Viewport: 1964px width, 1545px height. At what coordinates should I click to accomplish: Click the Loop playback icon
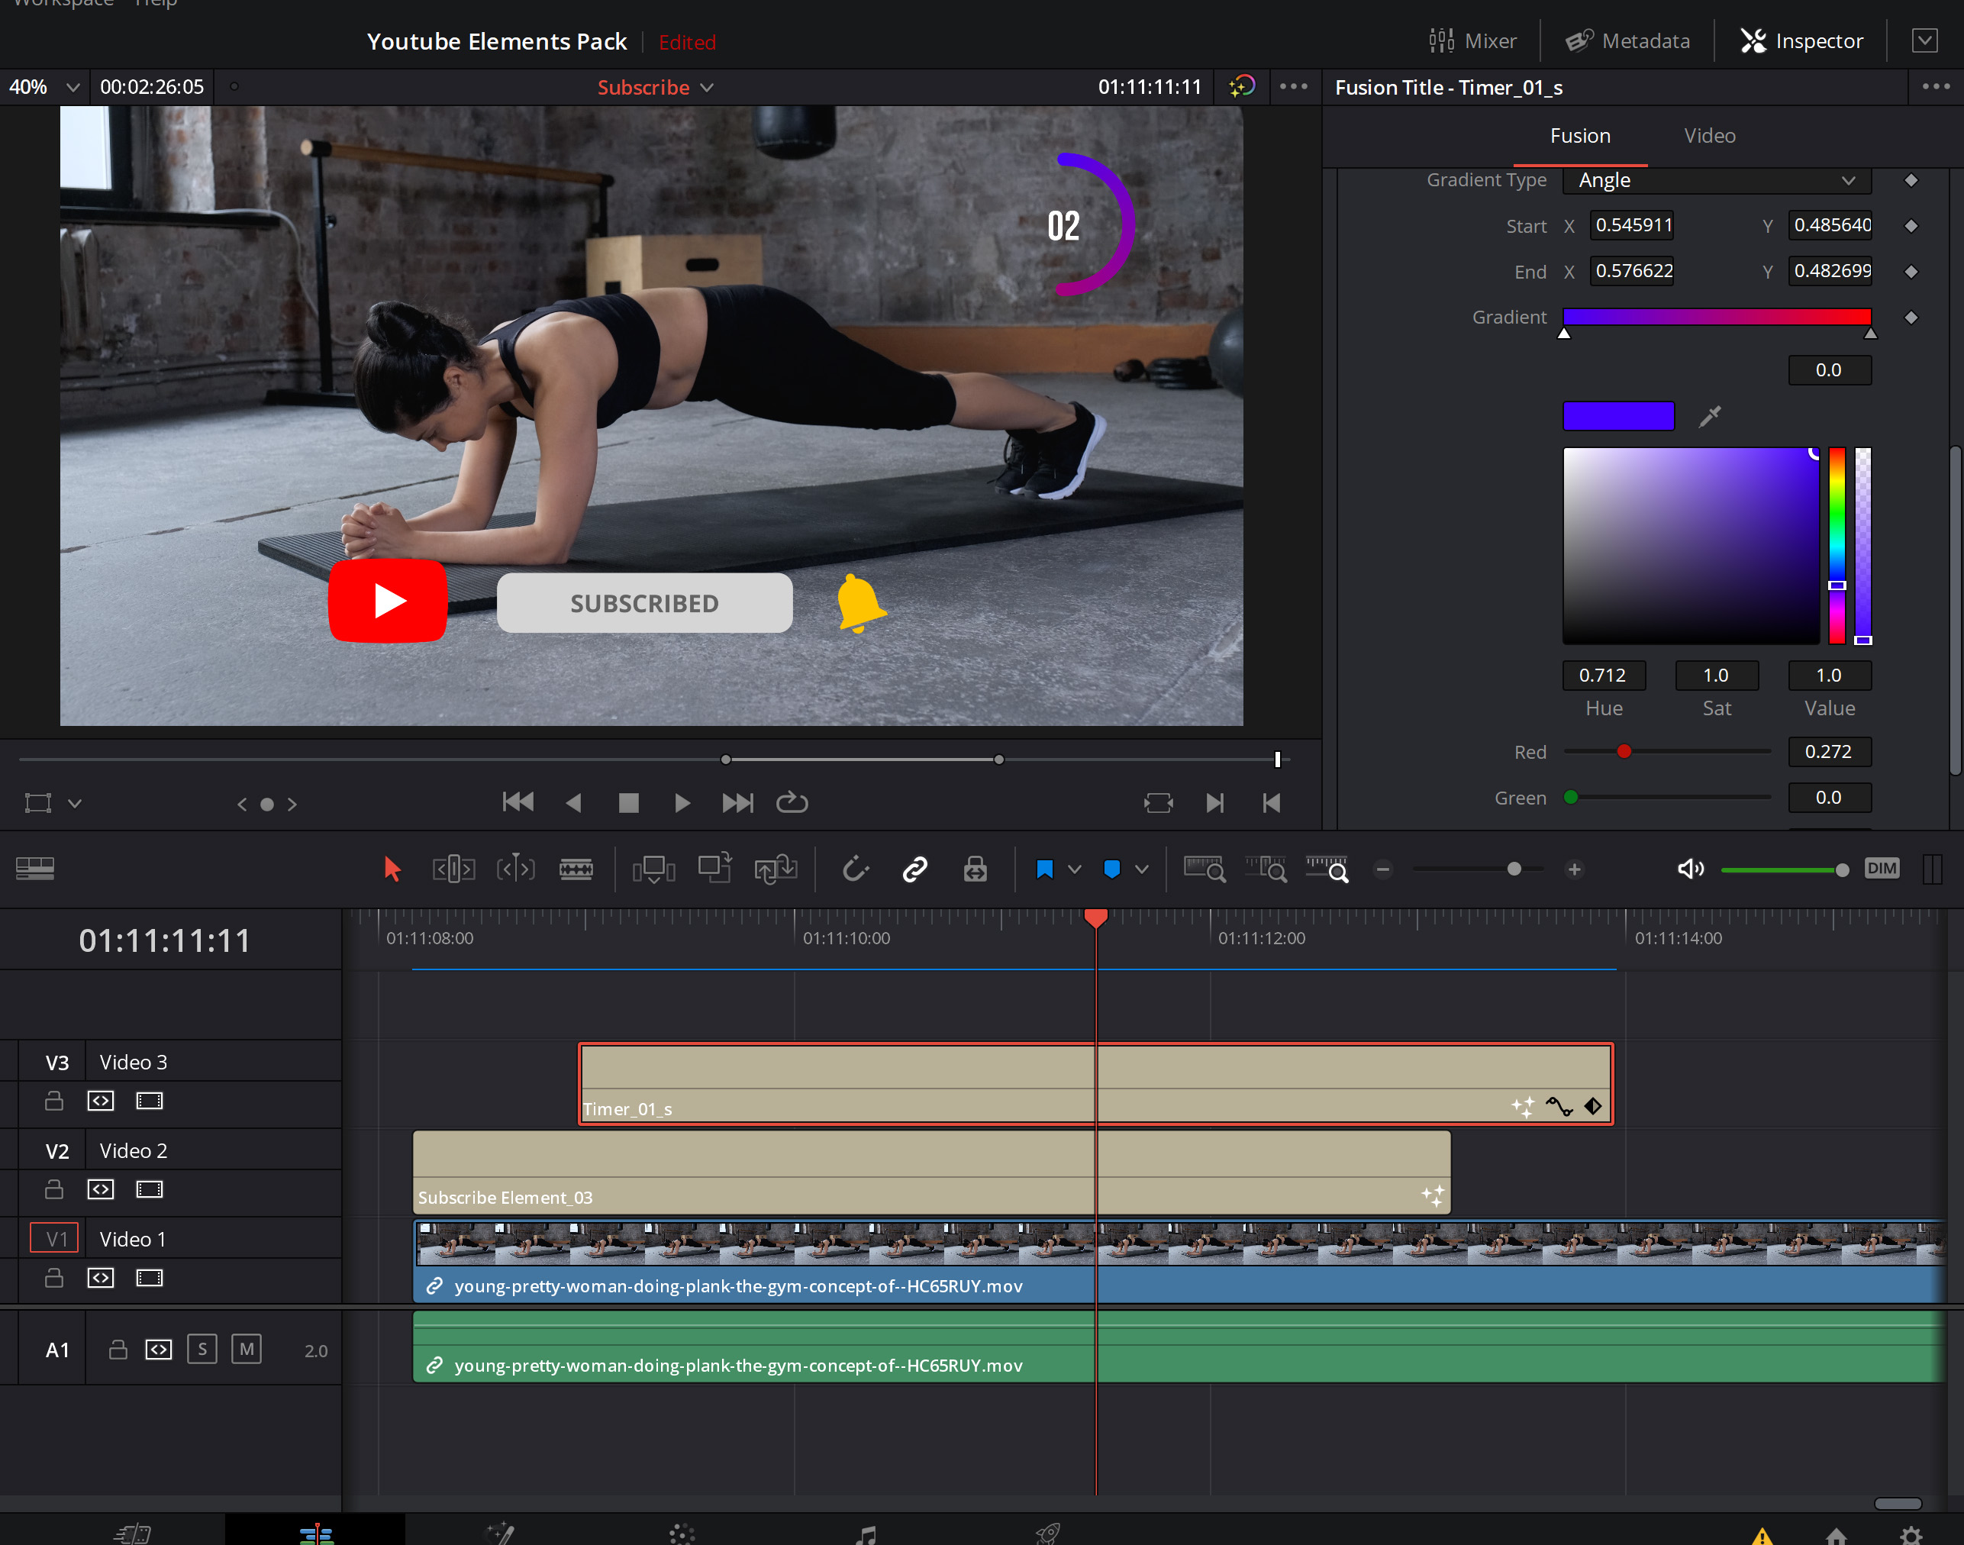click(792, 804)
